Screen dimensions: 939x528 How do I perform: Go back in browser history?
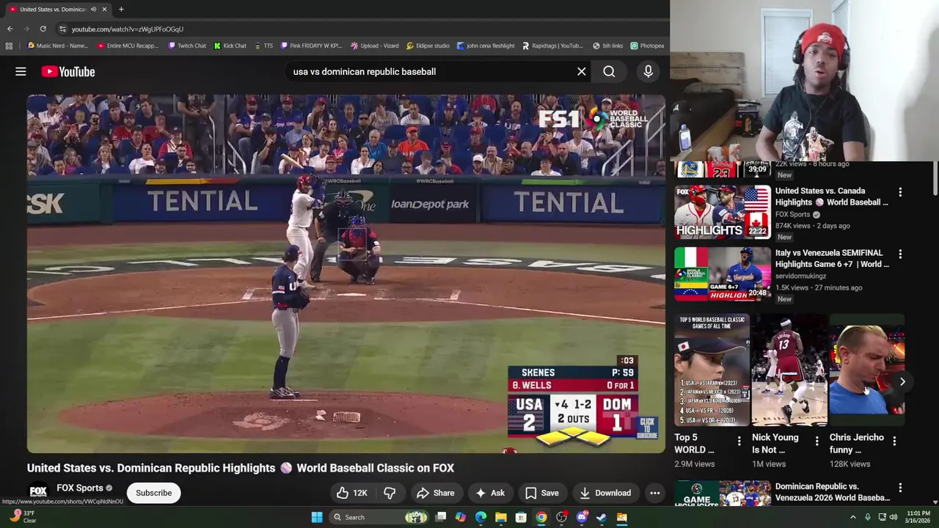[10, 29]
